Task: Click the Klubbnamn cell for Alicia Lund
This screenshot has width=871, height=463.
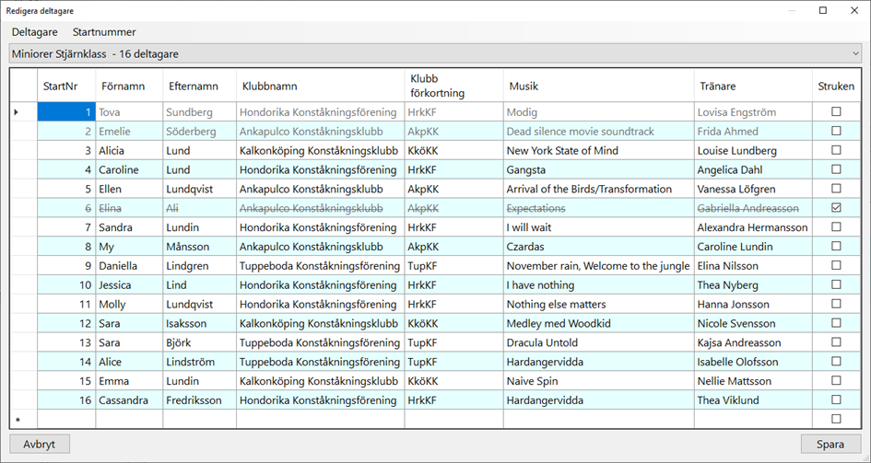Action: click(x=319, y=151)
